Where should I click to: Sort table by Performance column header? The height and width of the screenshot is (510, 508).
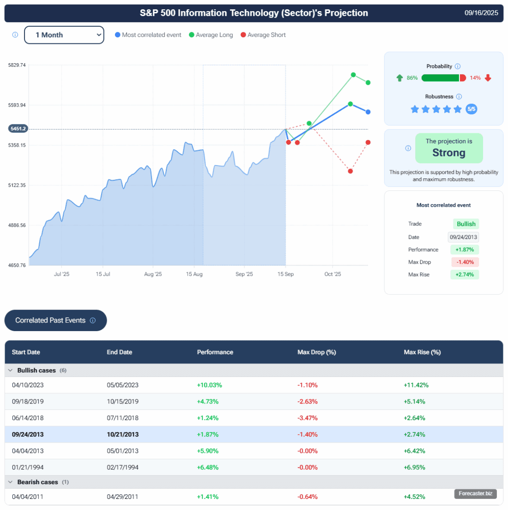pyautogui.click(x=215, y=352)
